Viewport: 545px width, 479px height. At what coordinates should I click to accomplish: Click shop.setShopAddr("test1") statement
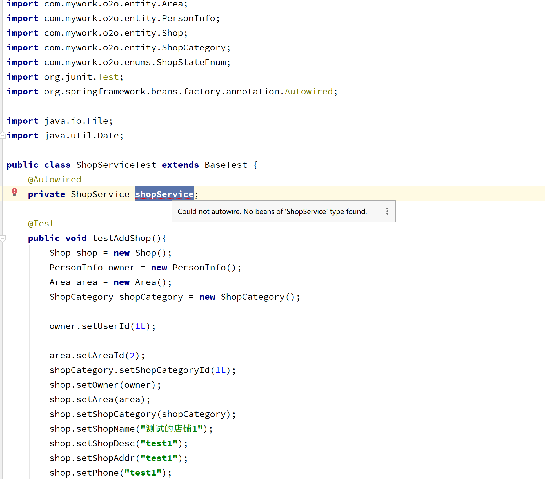click(119, 458)
